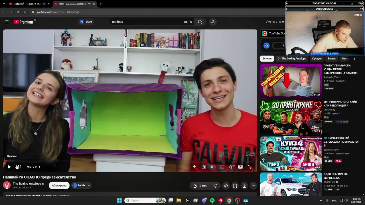The image size is (365, 205).
Task: Go back in browser history
Action: pos(4,12)
